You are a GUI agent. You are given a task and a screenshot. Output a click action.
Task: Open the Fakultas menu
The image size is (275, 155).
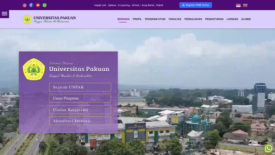[175, 19]
